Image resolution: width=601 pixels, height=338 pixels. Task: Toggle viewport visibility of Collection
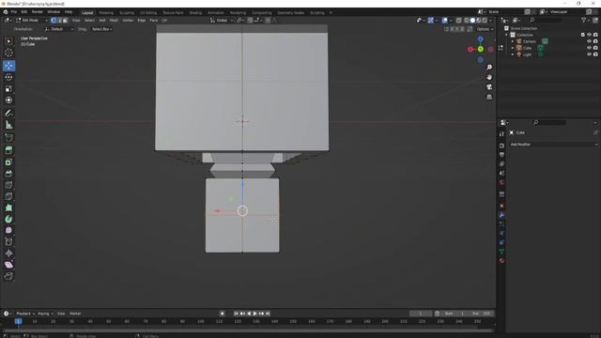click(x=589, y=35)
